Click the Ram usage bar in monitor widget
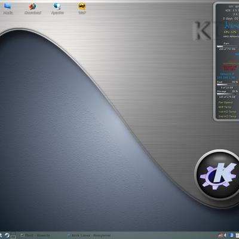This screenshot has height=239, width=239. pos(228,47)
